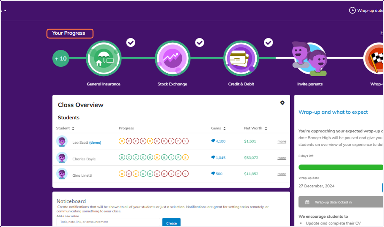The width and height of the screenshot is (384, 227).
Task: Click the name Gina Linetti
Action: click(x=82, y=175)
